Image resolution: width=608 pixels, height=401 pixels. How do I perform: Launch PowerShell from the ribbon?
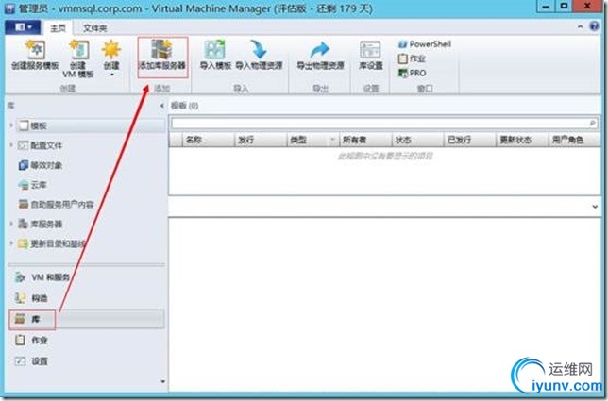pyautogui.click(x=425, y=44)
